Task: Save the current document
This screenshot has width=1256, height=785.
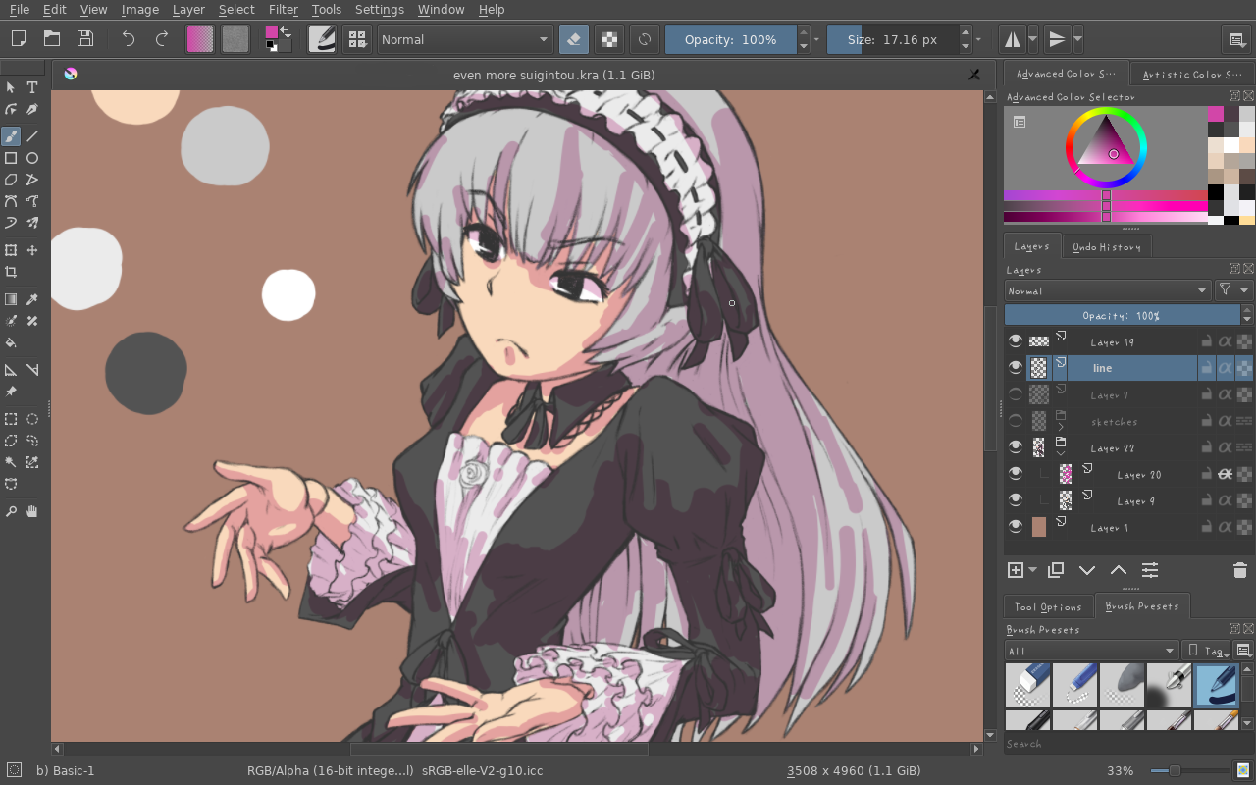Action: tap(85, 39)
